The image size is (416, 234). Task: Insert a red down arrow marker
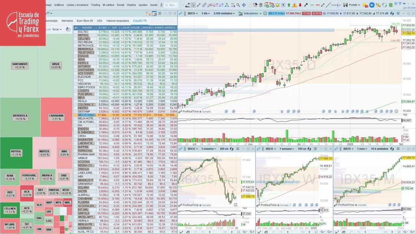[x=300, y=5]
